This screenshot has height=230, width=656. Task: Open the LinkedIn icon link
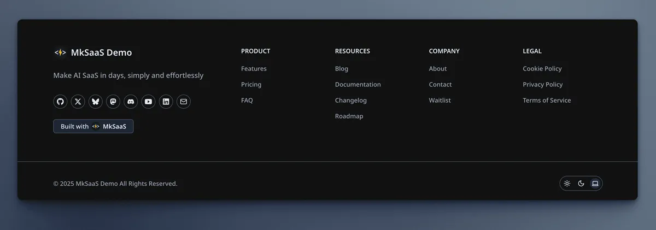(x=166, y=102)
